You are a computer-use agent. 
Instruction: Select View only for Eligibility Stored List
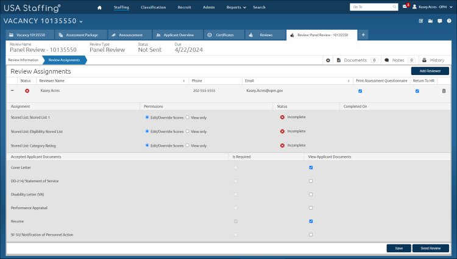coord(188,131)
